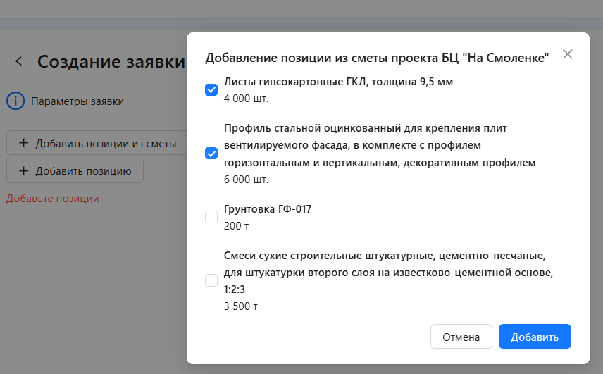
Task: Confirm with the blue Добавить button
Action: [535, 337]
